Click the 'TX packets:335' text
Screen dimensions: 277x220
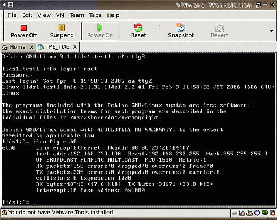point(60,172)
